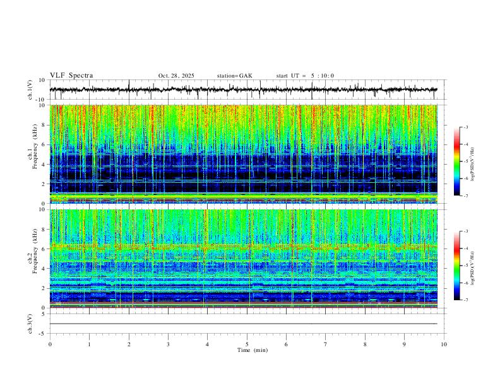Screen dimensions: 500x386
Task: Click the ch.2 spectrogram panel
Action: point(244,259)
